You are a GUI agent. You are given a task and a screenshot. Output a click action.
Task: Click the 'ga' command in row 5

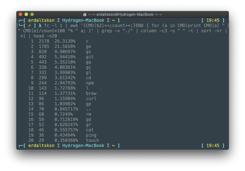point(89,62)
